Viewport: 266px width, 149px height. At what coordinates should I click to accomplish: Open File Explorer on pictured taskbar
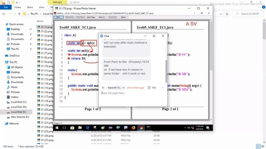pyautogui.click(x=80, y=128)
